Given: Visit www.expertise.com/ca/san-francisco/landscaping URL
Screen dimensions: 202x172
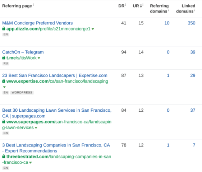Looking at the screenshot, I should coord(57,81).
